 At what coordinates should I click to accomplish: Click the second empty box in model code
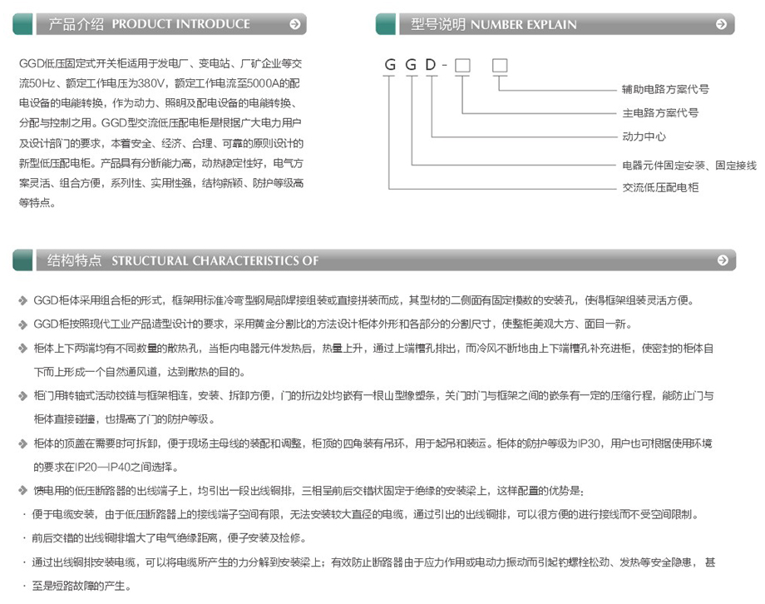[x=500, y=66]
